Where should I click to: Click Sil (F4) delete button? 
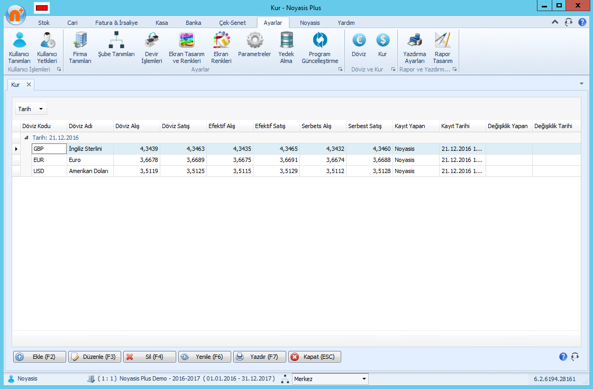(150, 357)
